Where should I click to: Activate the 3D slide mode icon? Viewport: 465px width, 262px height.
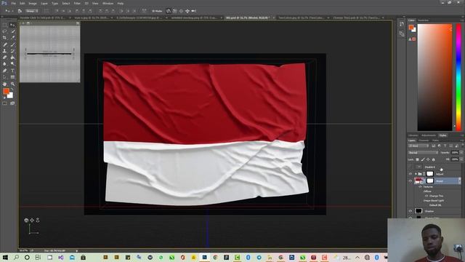click(x=187, y=11)
